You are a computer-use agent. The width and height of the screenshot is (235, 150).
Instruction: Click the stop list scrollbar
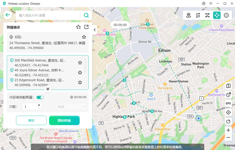(85, 65)
